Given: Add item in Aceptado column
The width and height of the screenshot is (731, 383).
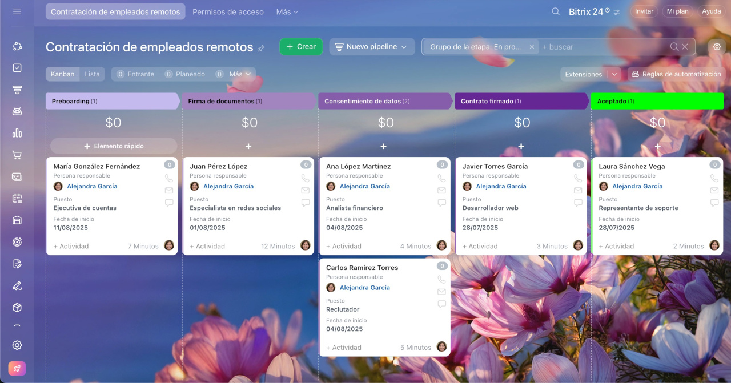Looking at the screenshot, I should pos(657,147).
